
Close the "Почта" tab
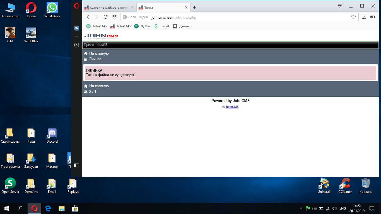[186, 8]
